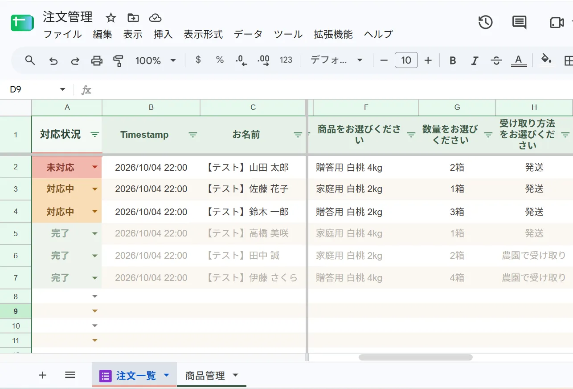The height and width of the screenshot is (389, 573).
Task: Check the cloud save status icon
Action: point(155,18)
